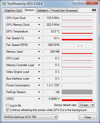Switch to the Graphics Card tab
Viewport: 100px width, 123px height.
[x=13, y=10]
